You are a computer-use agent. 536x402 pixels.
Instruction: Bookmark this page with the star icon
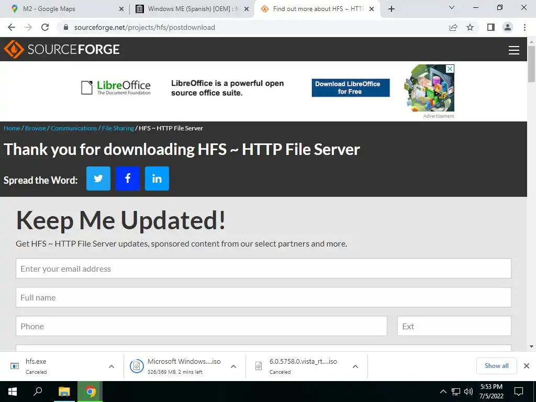pyautogui.click(x=470, y=27)
